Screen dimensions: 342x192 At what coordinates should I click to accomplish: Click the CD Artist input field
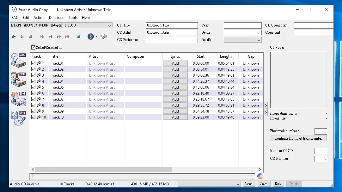[x=172, y=32]
